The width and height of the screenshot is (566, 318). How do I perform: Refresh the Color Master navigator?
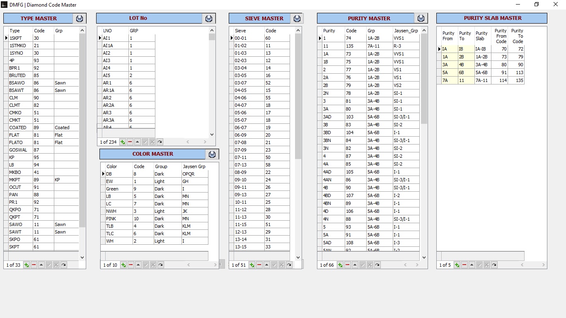(x=161, y=265)
